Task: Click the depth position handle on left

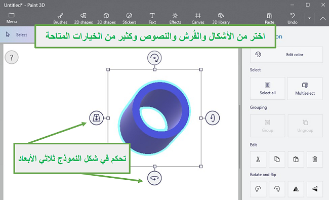Action: pos(97,118)
